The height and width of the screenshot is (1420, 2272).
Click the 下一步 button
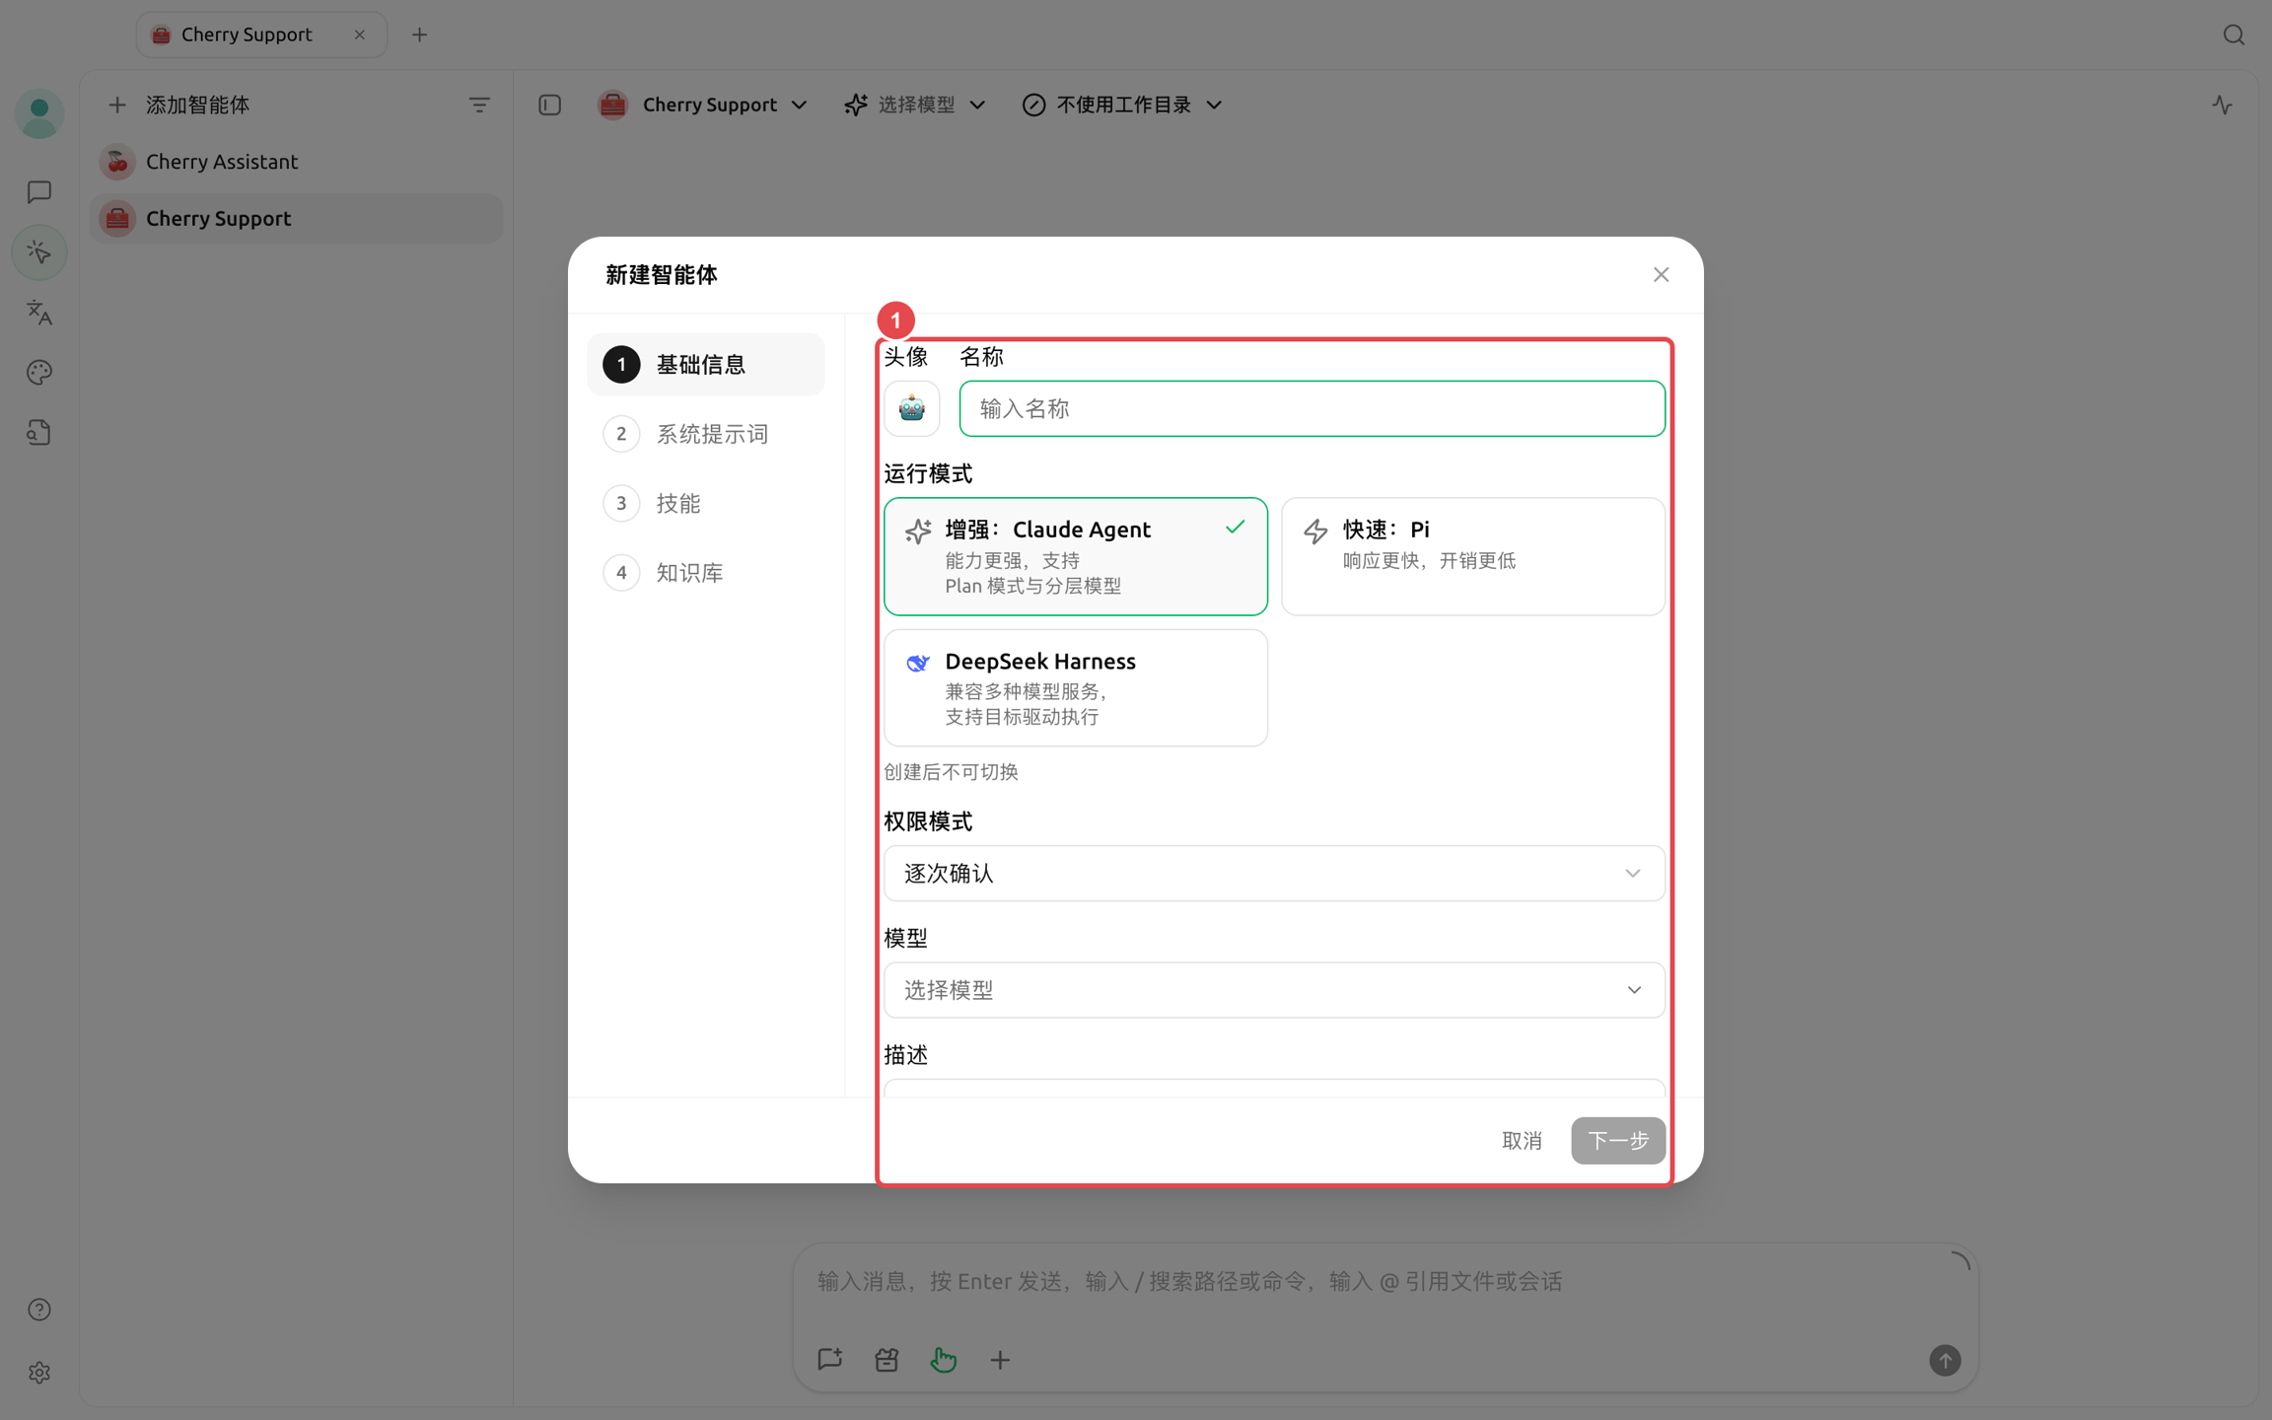tap(1618, 1141)
